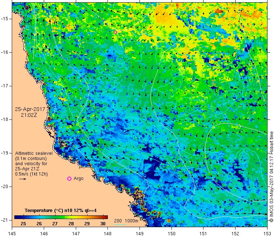Click the IMOS copyright timestamp text
The width and height of the screenshot is (276, 236).
click(x=272, y=177)
